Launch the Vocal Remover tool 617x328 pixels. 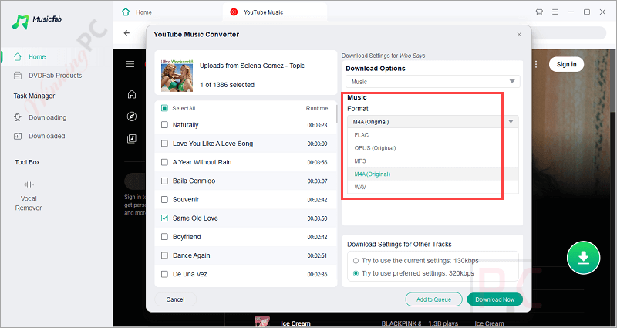click(x=29, y=196)
